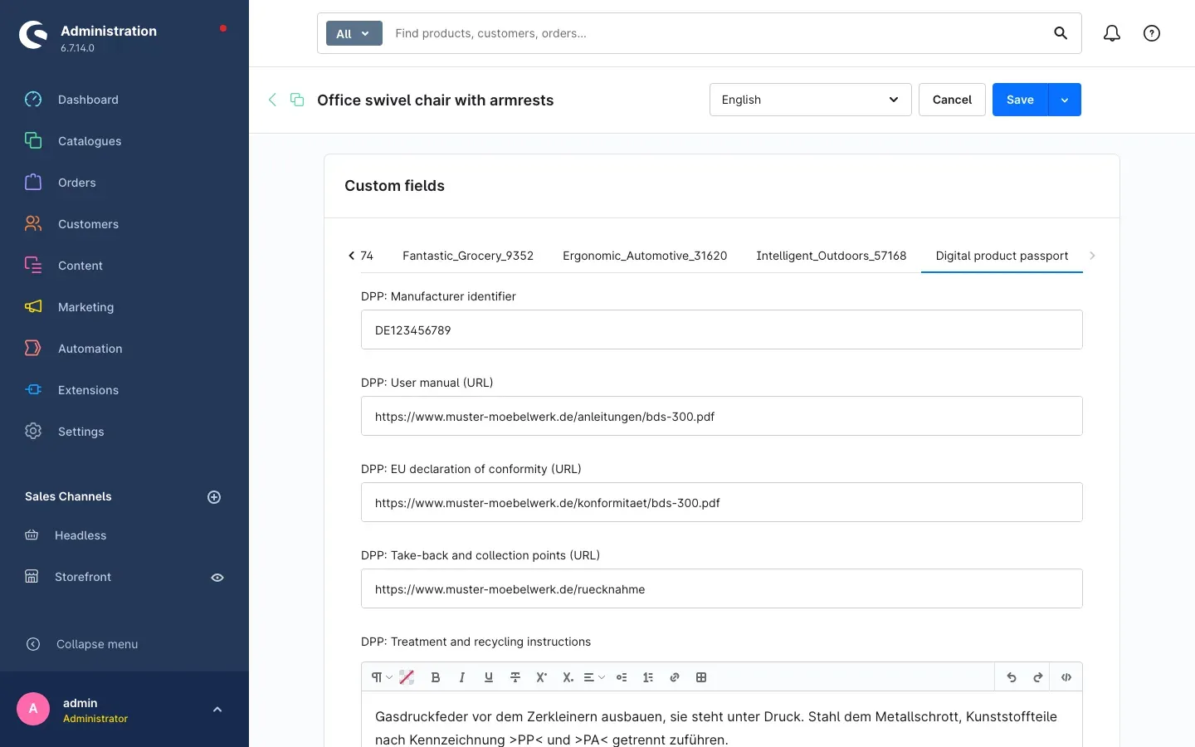Edit the EU declaration of conformity field
Viewport: 1195px width, 747px height.
coord(722,502)
